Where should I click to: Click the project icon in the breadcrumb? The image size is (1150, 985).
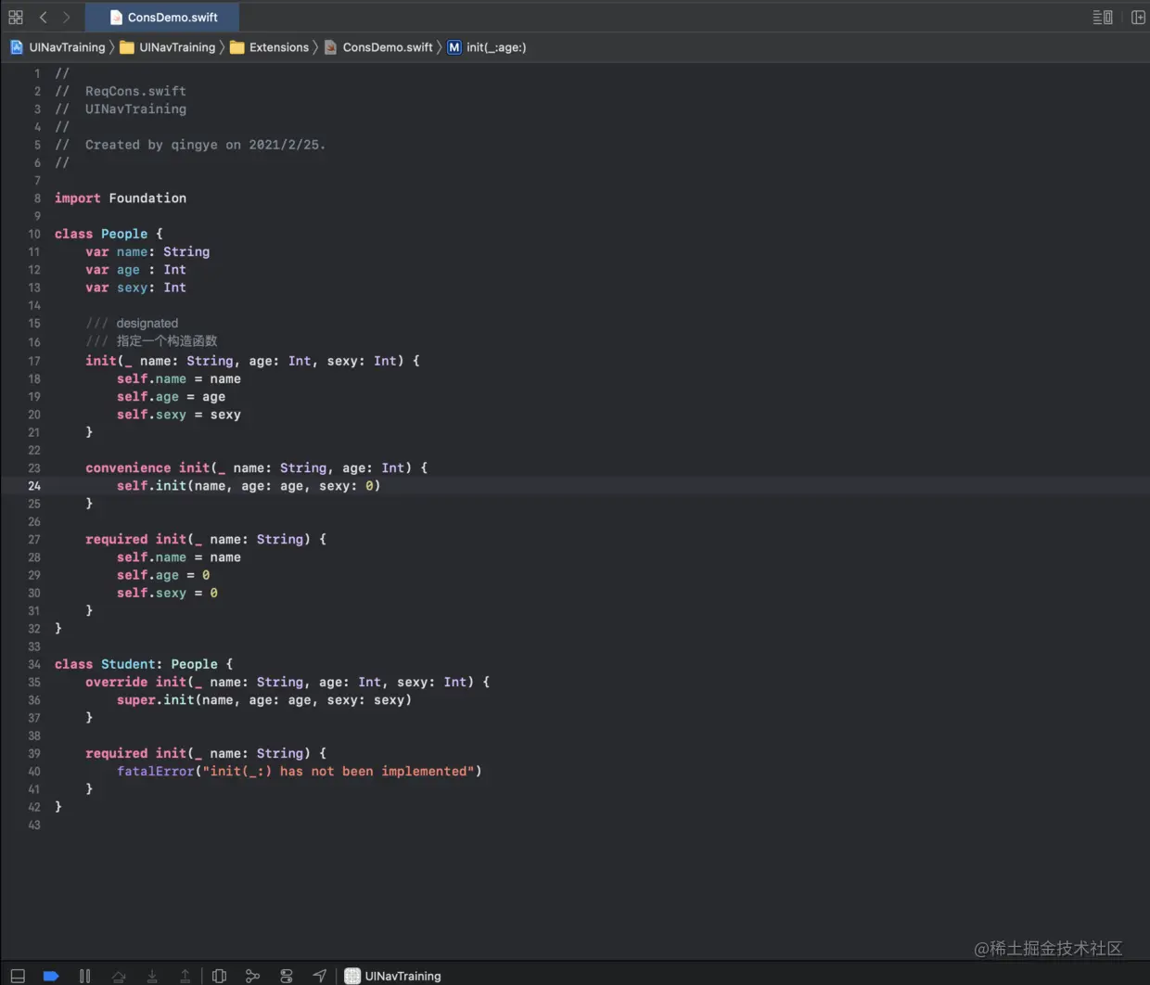[17, 47]
